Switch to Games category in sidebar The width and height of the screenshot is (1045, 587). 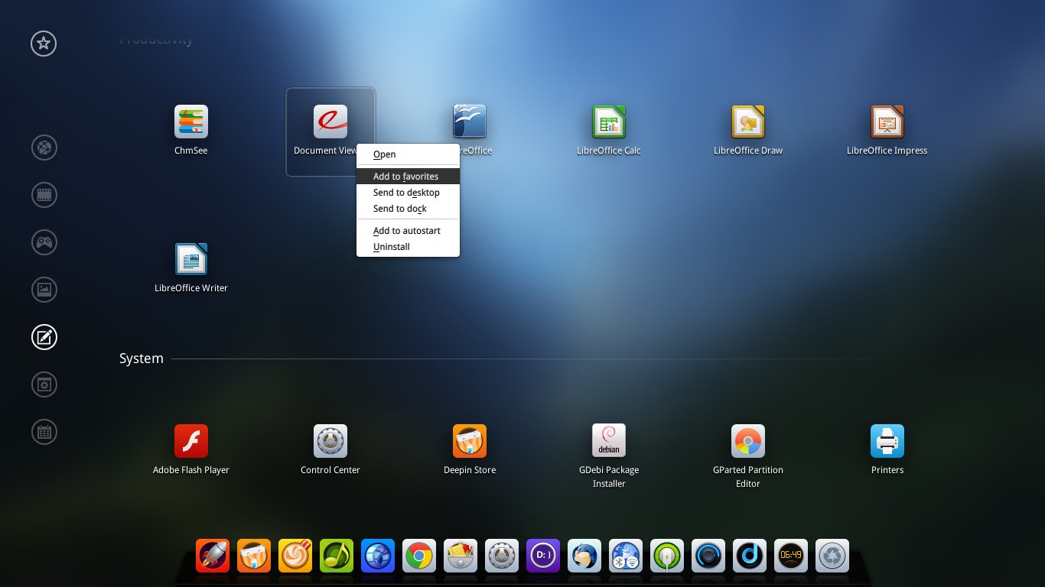pos(44,242)
